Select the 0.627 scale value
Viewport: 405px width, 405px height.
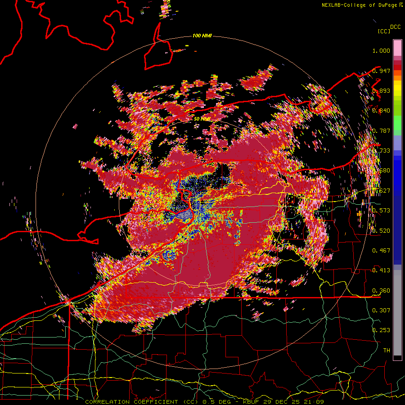click(x=381, y=191)
